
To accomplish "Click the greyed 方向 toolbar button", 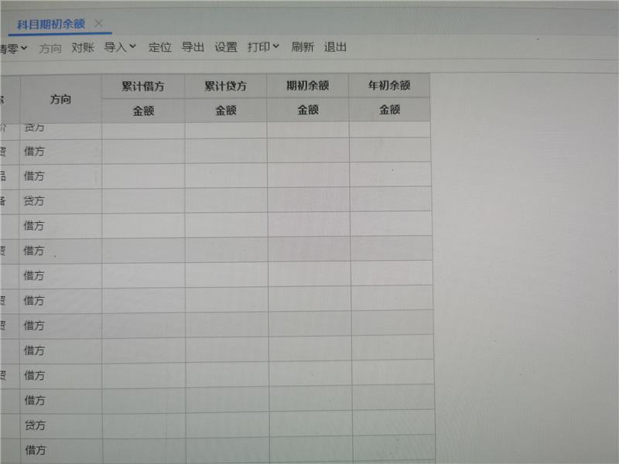I will (x=50, y=48).
